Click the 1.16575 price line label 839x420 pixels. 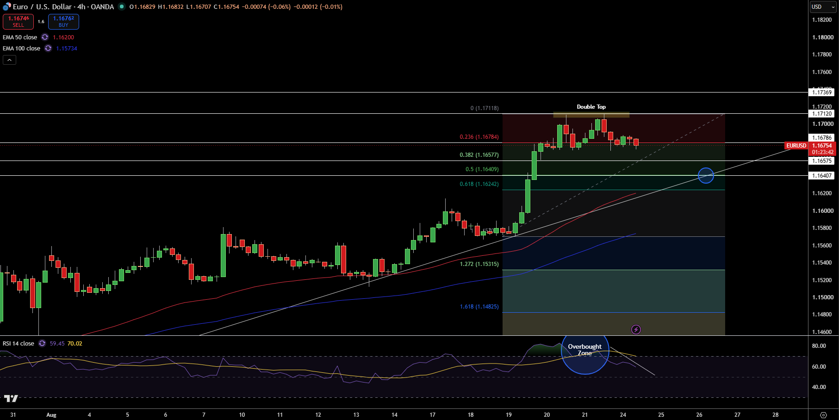822,161
